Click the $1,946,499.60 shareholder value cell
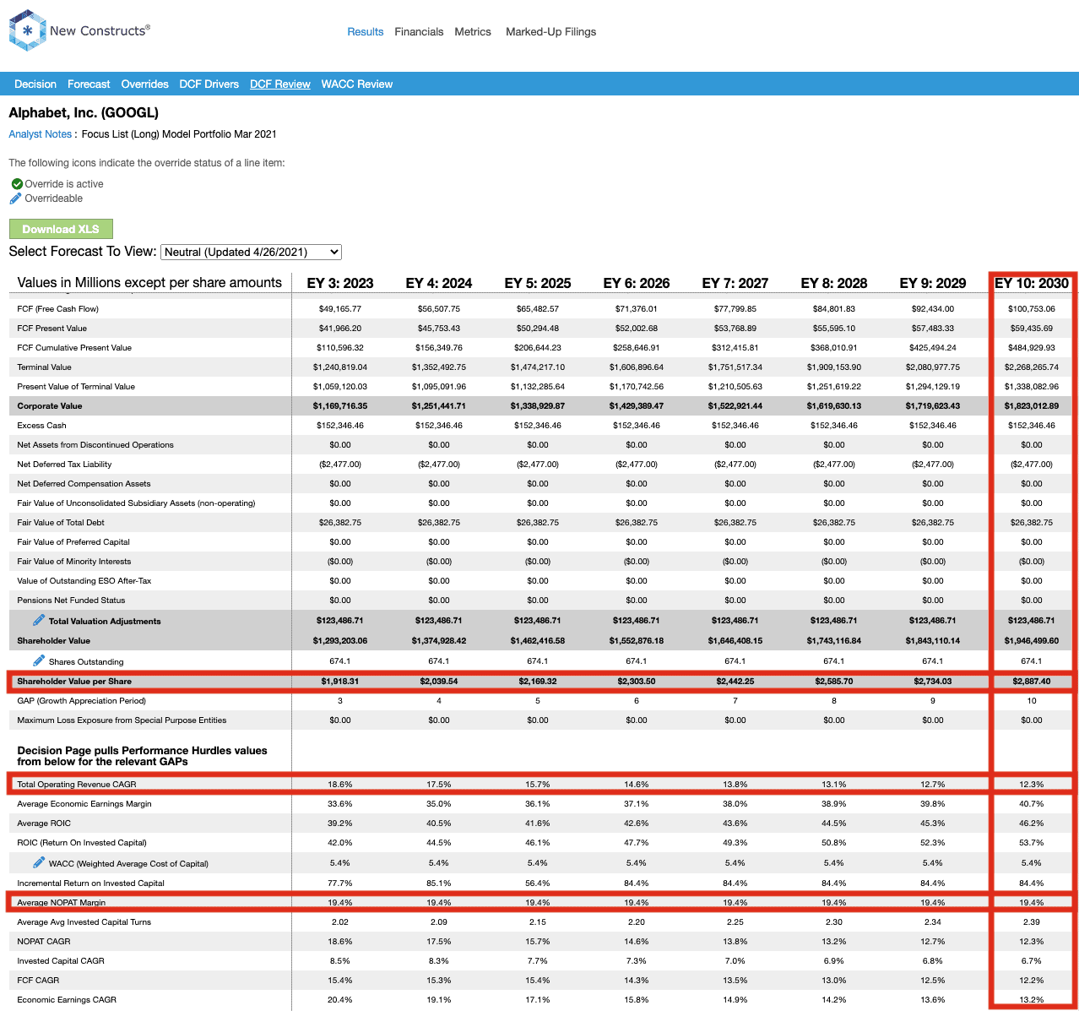This screenshot has width=1079, height=1011. pyautogui.click(x=1032, y=641)
